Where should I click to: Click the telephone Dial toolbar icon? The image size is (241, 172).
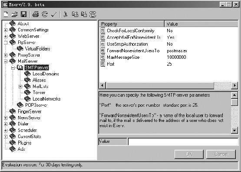click(92, 14)
